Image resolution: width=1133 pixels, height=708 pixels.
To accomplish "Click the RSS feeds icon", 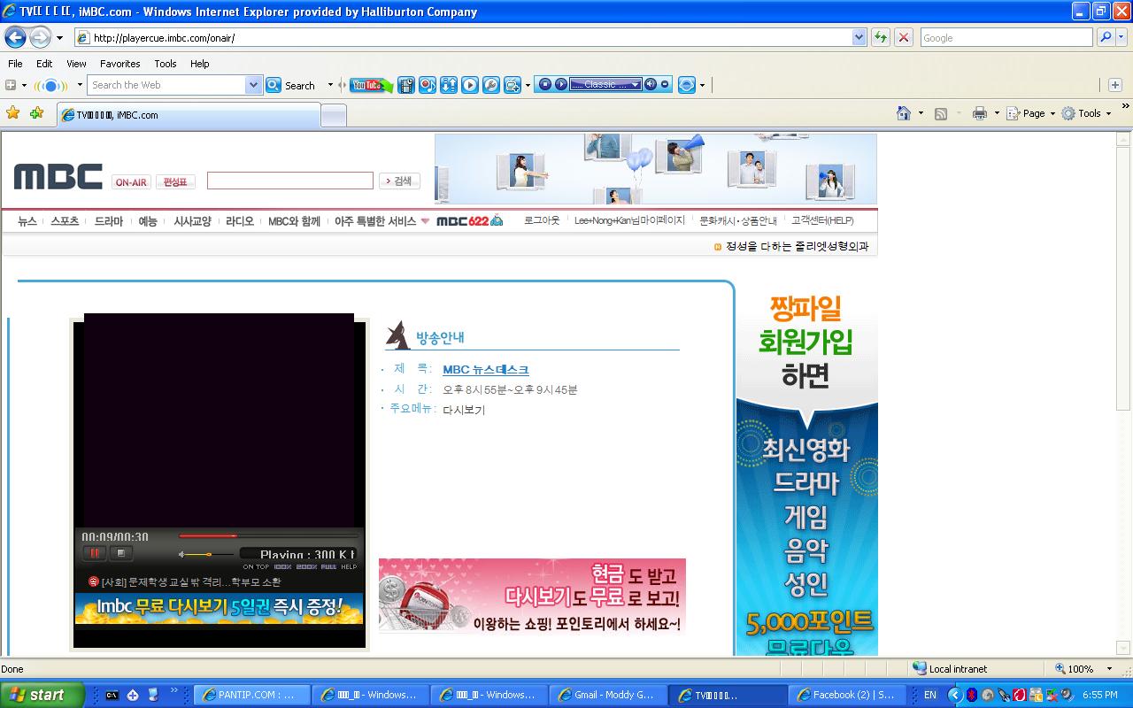I will tap(941, 113).
